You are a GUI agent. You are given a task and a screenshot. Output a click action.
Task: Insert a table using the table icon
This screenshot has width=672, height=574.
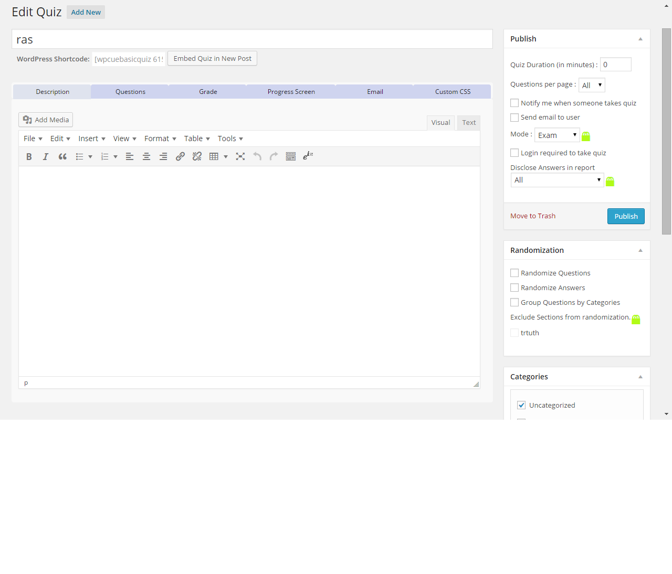tap(214, 156)
